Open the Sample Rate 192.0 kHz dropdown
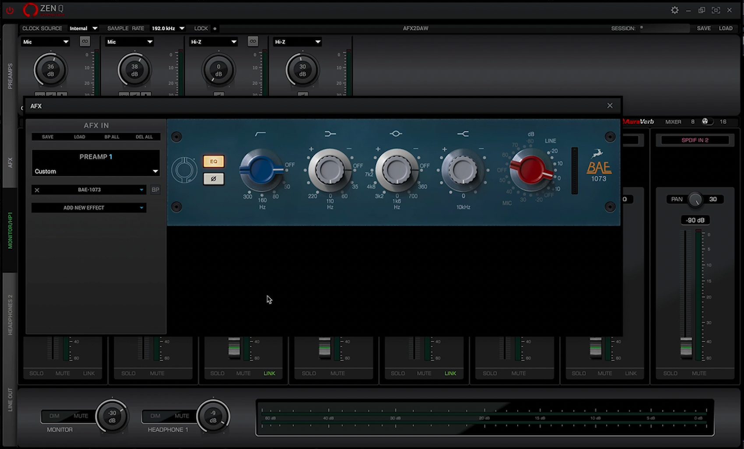Screen dimensions: 744x449 168,28
